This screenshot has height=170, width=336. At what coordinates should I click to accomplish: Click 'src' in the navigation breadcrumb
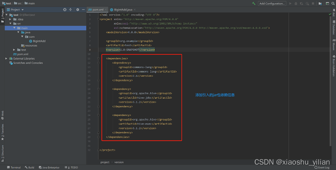pyautogui.click(x=18, y=3)
